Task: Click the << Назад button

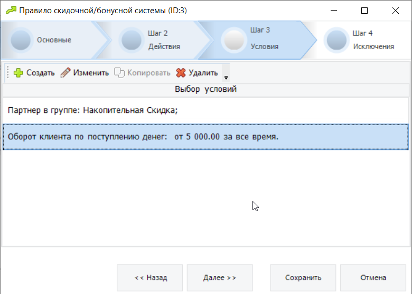Action: point(150,278)
